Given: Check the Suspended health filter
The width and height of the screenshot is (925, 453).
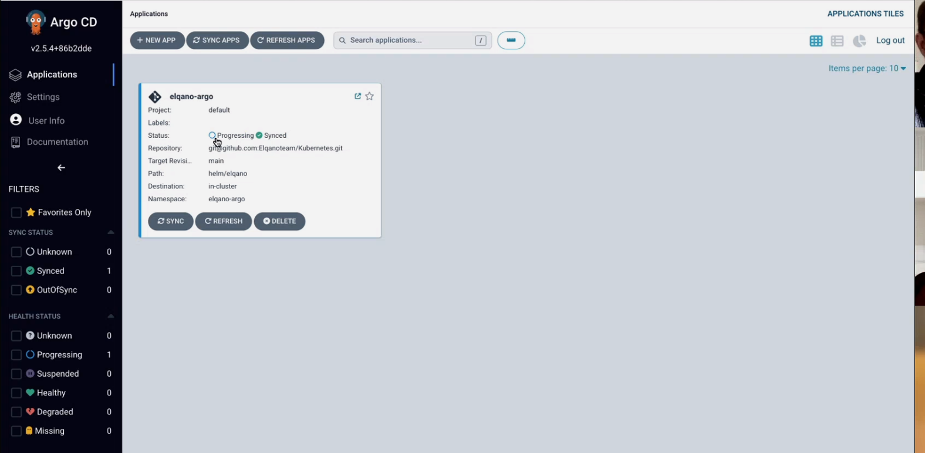Looking at the screenshot, I should [x=16, y=374].
